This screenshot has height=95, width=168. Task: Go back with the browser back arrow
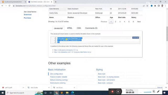point(2,6)
